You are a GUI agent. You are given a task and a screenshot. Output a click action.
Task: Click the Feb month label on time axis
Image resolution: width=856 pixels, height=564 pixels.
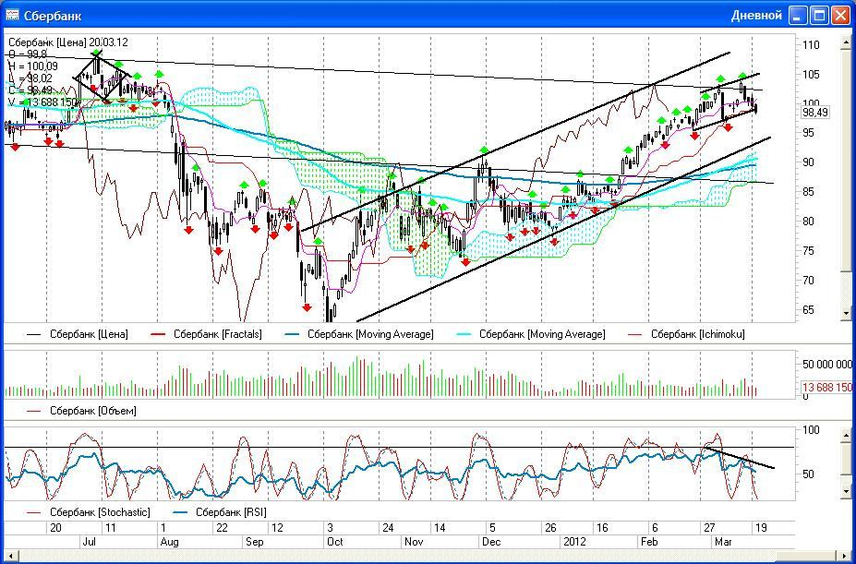pos(650,542)
